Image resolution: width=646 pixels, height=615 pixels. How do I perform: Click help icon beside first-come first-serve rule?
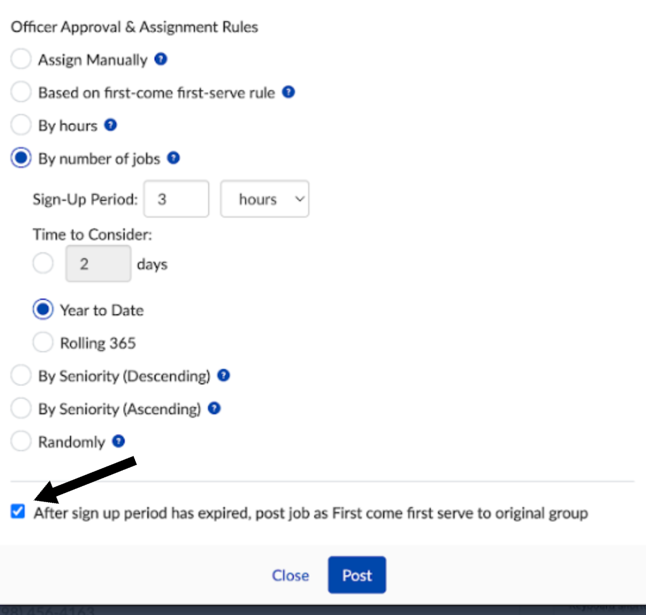tap(288, 92)
